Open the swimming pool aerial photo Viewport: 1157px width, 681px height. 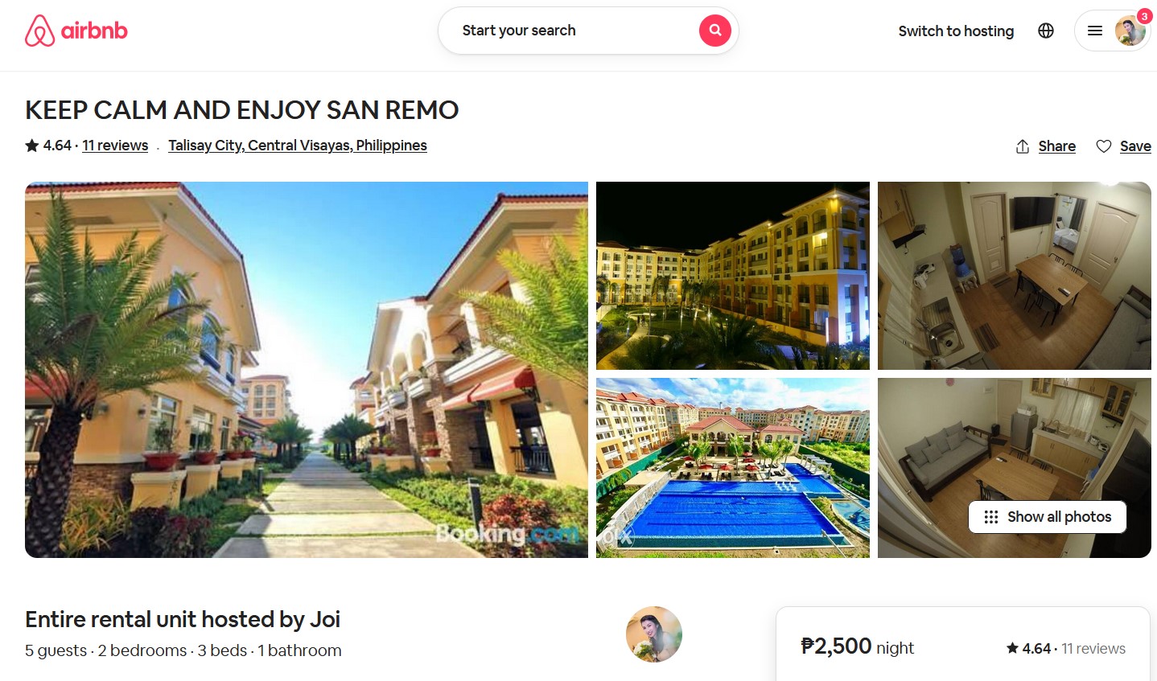coord(733,468)
